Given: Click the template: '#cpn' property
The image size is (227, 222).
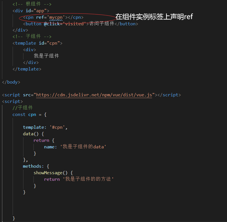Looking at the screenshot, I should [45, 127].
